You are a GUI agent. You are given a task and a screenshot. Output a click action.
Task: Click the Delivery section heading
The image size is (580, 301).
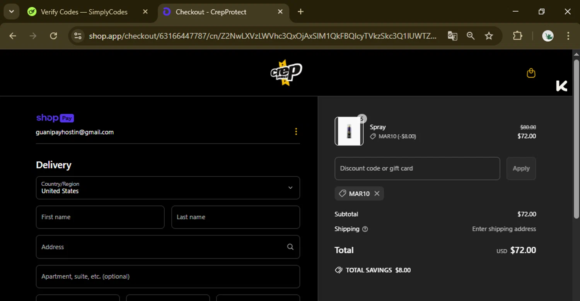[54, 165]
